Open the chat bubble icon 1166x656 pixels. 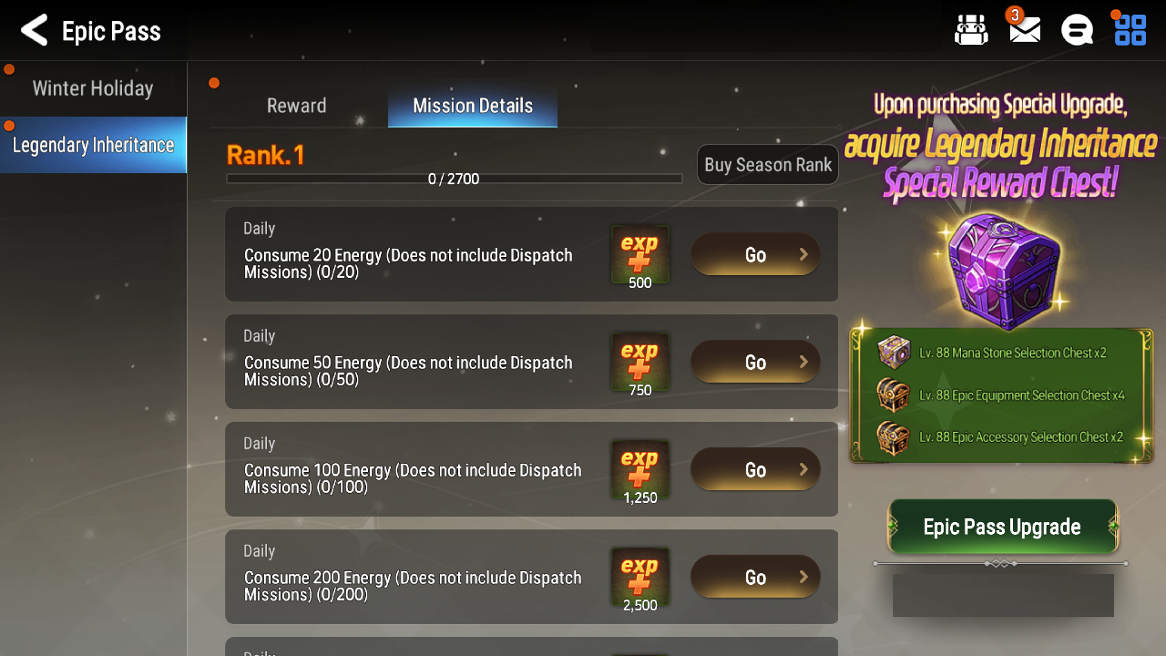pyautogui.click(x=1077, y=30)
